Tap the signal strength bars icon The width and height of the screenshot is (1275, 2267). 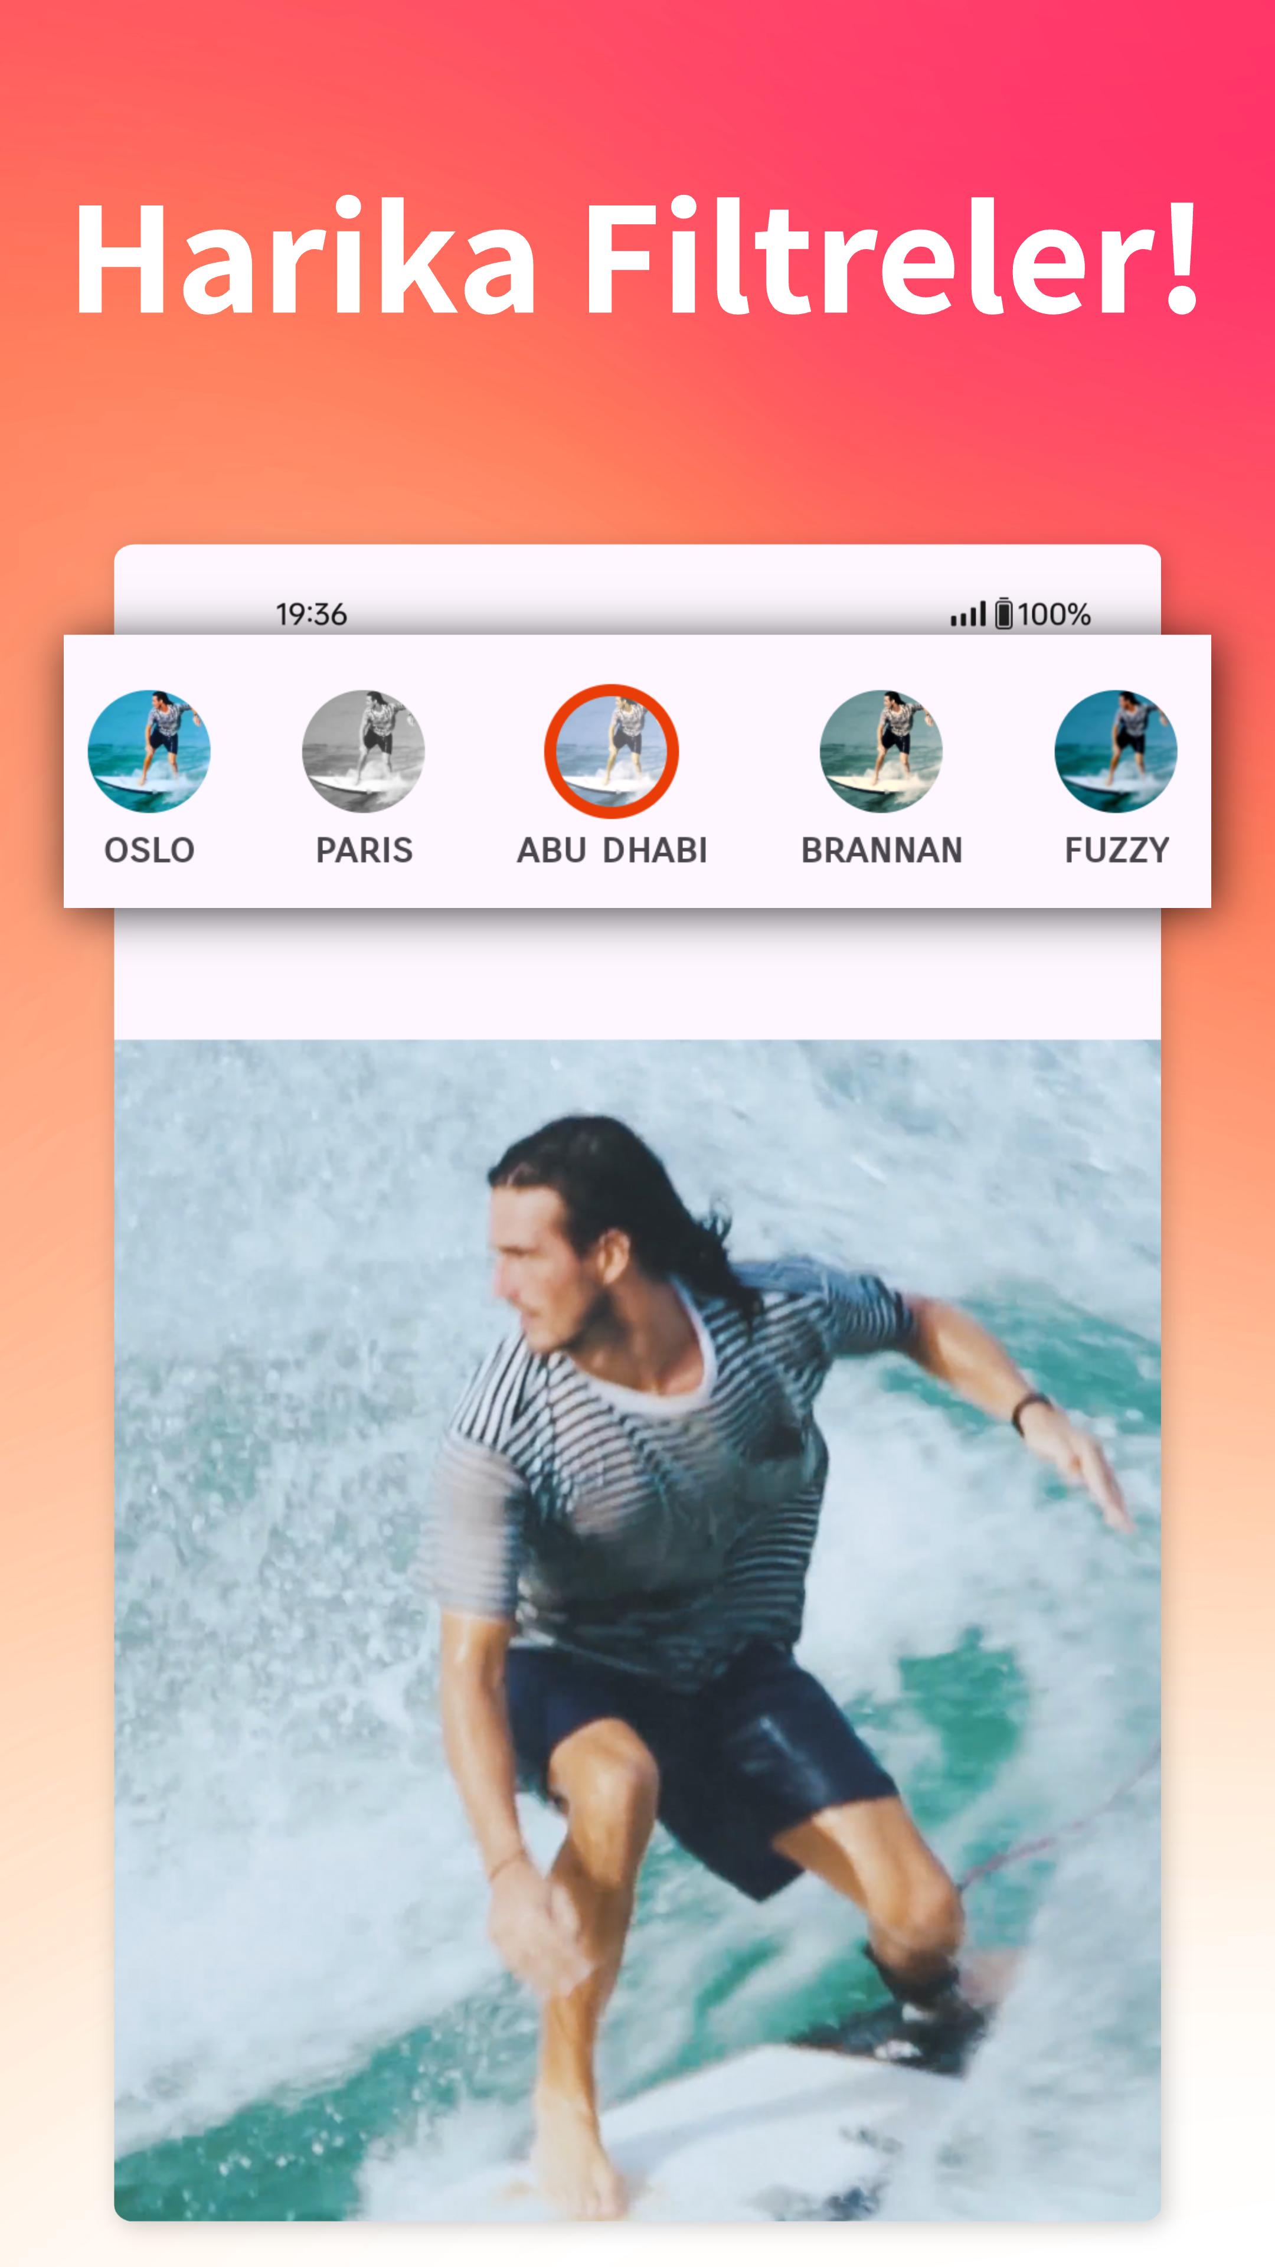[x=968, y=614]
